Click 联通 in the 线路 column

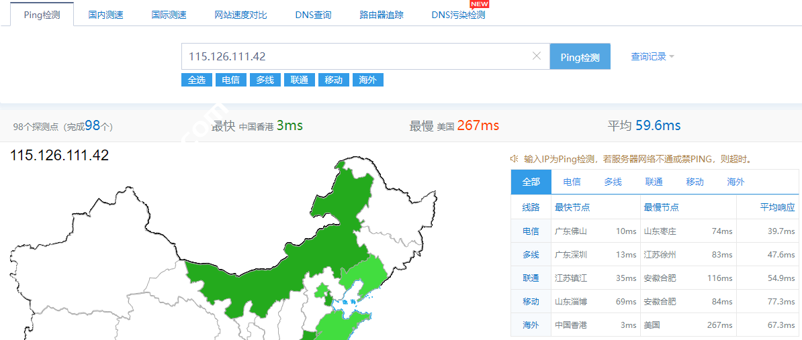531,278
